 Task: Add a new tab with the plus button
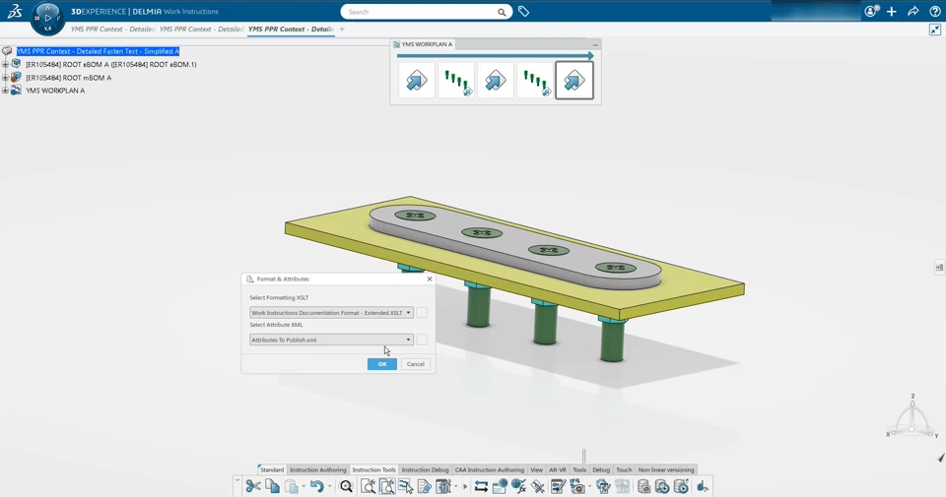(x=342, y=29)
